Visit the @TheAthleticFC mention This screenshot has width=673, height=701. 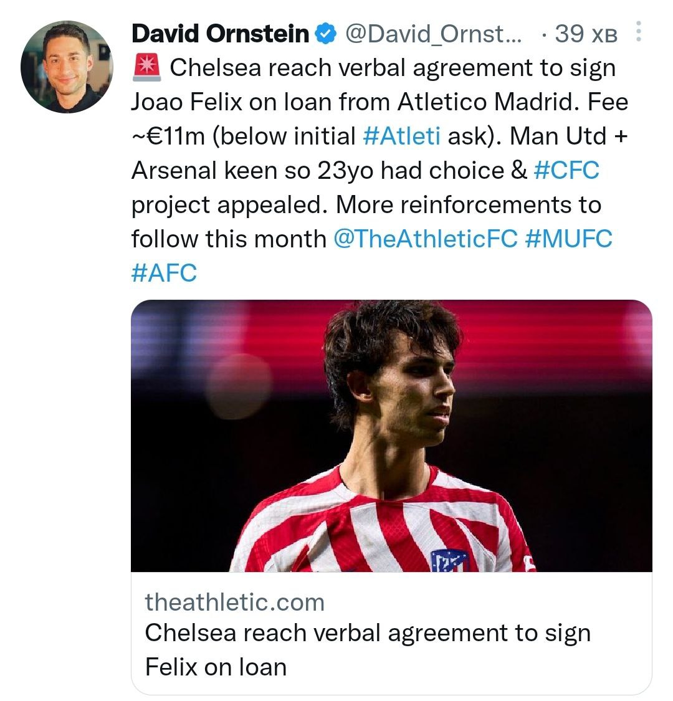426,239
